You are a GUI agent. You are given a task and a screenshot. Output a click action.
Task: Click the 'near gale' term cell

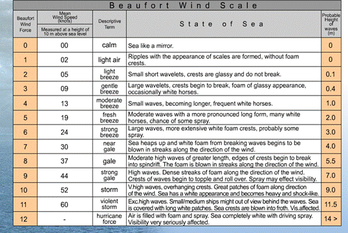[x=109, y=147]
